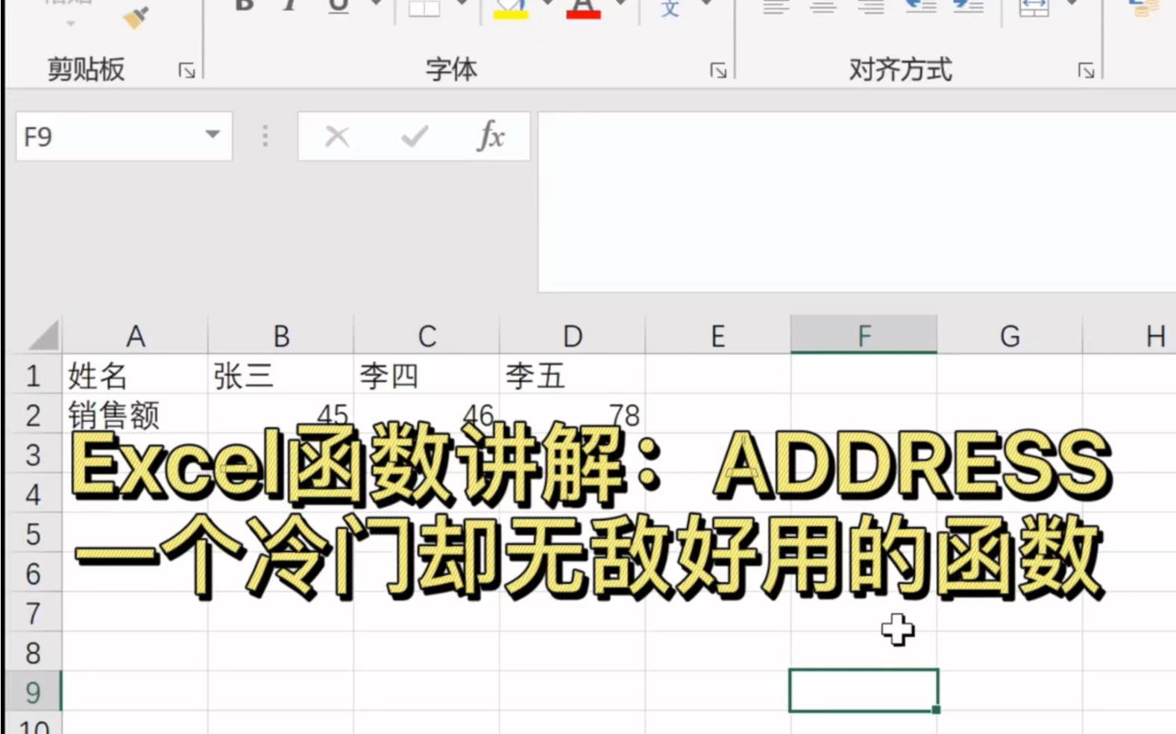Click the 字体 group label

[451, 69]
